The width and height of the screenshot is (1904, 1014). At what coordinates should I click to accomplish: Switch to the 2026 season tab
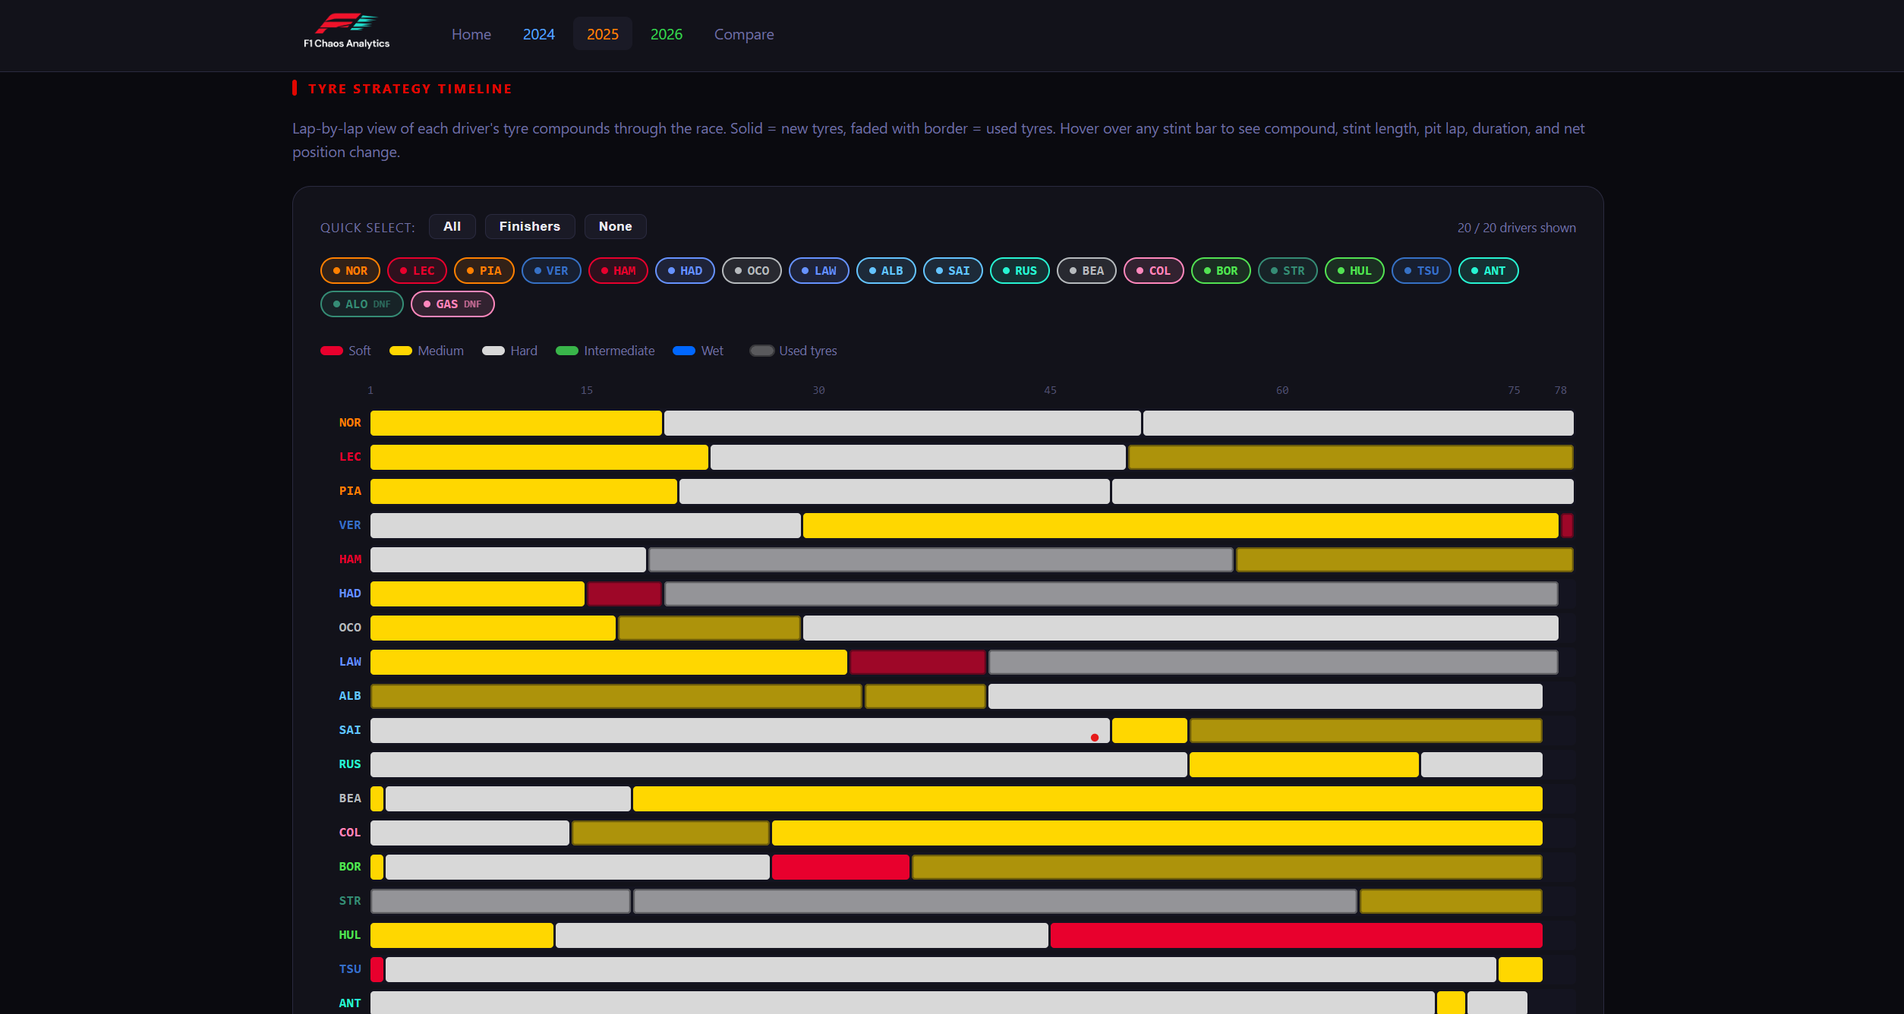(667, 34)
